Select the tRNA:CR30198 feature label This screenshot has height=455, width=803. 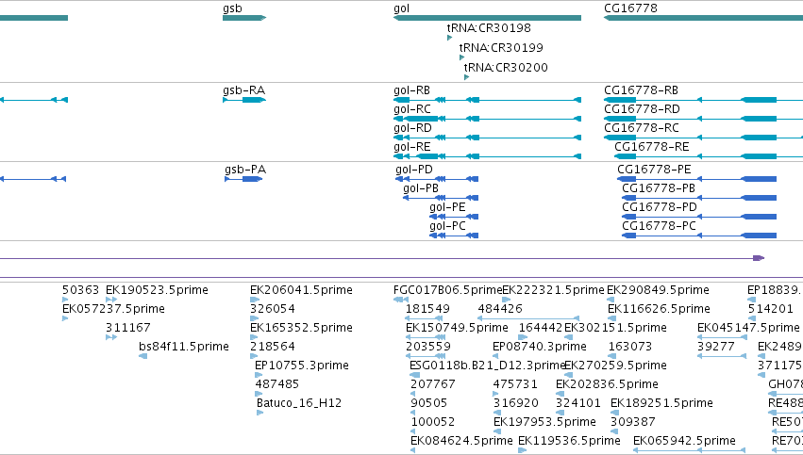(489, 28)
